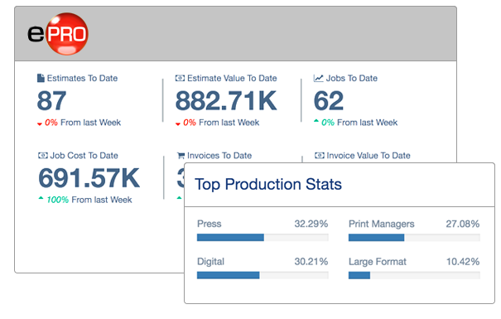This screenshot has width=501, height=319.
Task: Click the green up arrow beside 100%
Action: 41,198
